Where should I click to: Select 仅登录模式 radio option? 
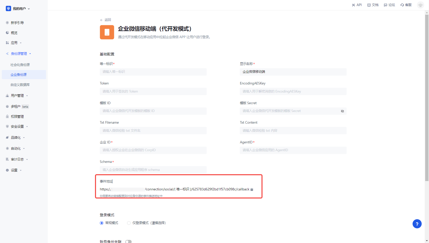click(x=129, y=223)
